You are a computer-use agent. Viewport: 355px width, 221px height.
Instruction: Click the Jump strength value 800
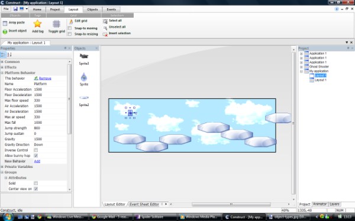coord(37,128)
